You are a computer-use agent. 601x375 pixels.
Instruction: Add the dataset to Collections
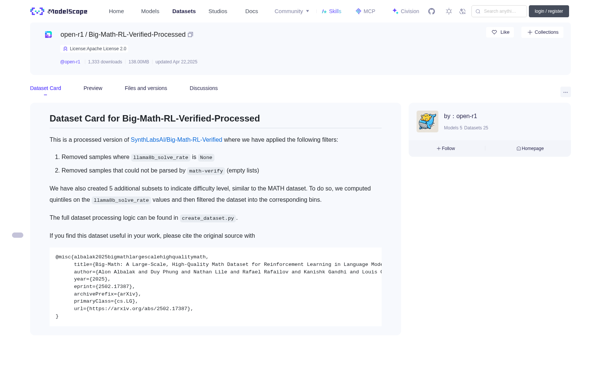point(542,32)
